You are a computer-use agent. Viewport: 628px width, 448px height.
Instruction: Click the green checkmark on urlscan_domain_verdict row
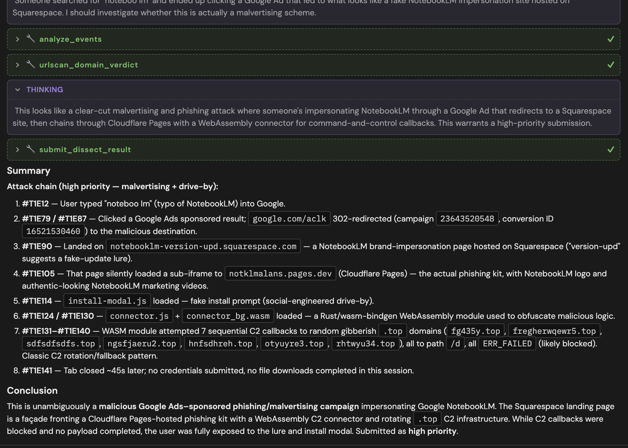tap(611, 65)
